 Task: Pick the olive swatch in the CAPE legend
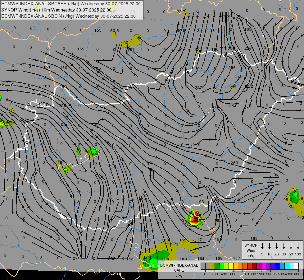pos(212,266)
